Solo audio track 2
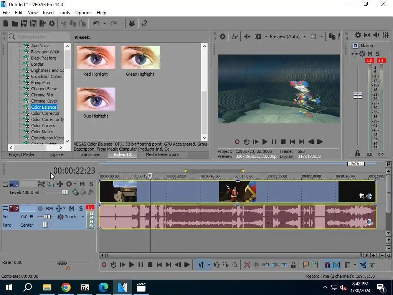Screen dimensions: 393x295 [x=81, y=209]
